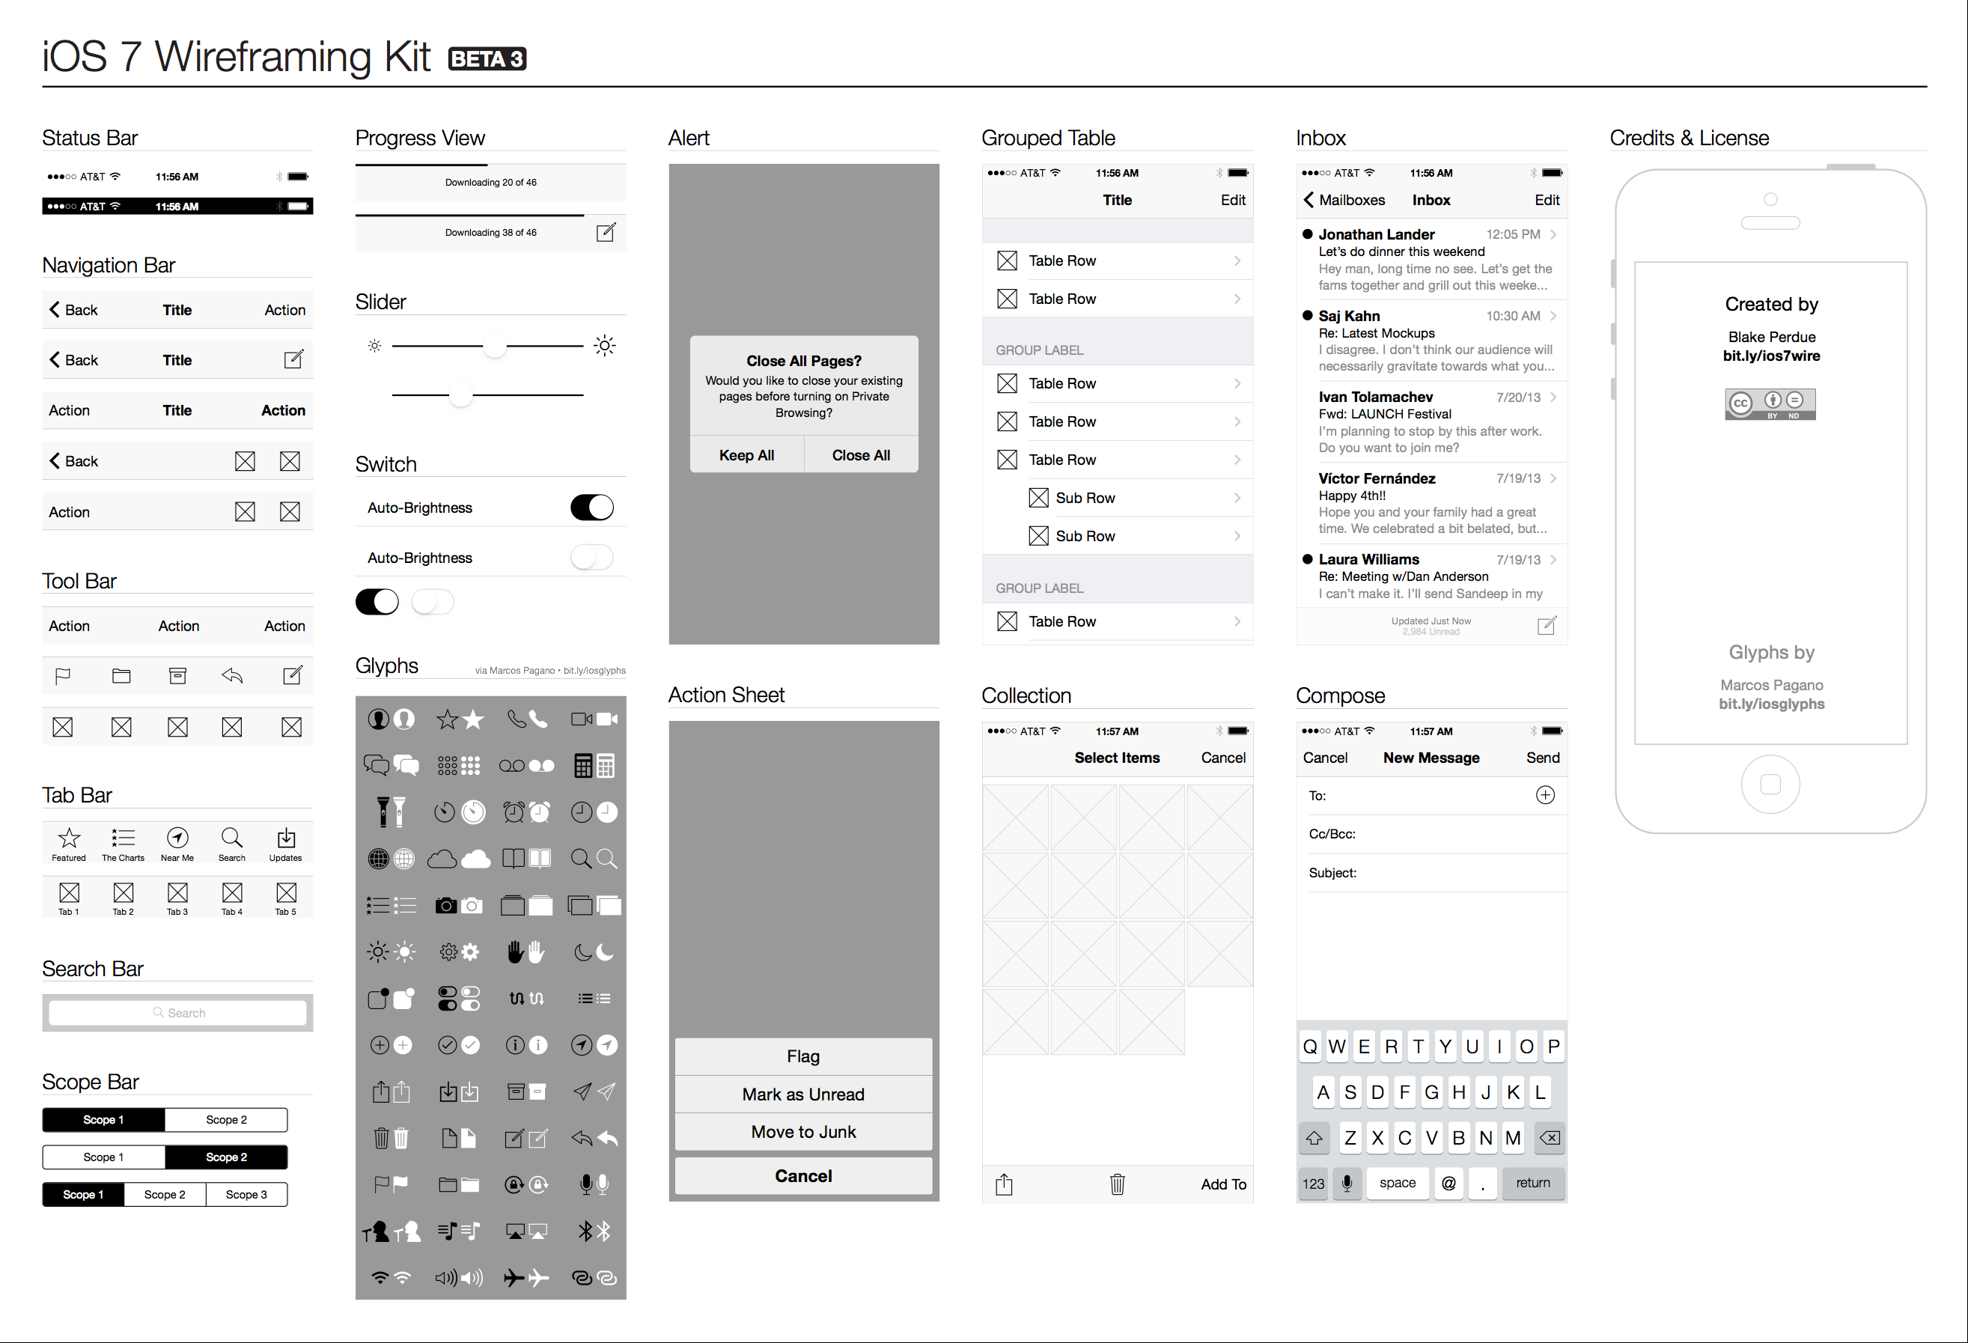Click the camera glyph in the Glyphs panel
Viewport: 1968px width, 1343px height.
pyautogui.click(x=446, y=904)
